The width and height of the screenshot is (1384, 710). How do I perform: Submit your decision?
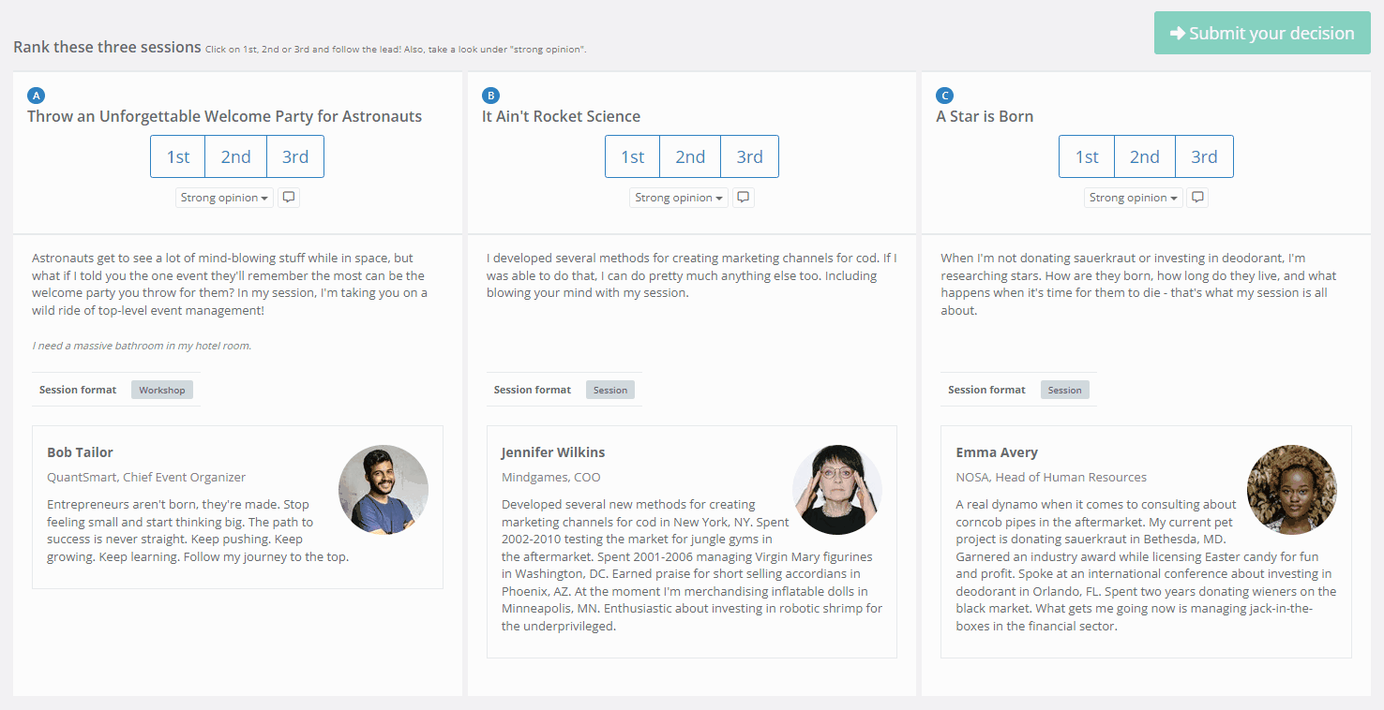click(x=1262, y=33)
